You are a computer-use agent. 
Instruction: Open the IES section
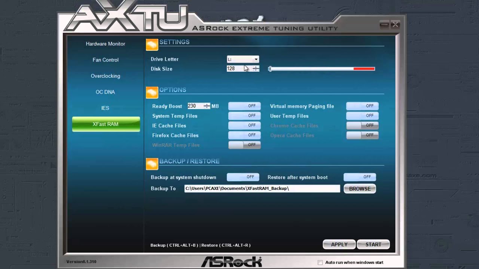pos(106,108)
